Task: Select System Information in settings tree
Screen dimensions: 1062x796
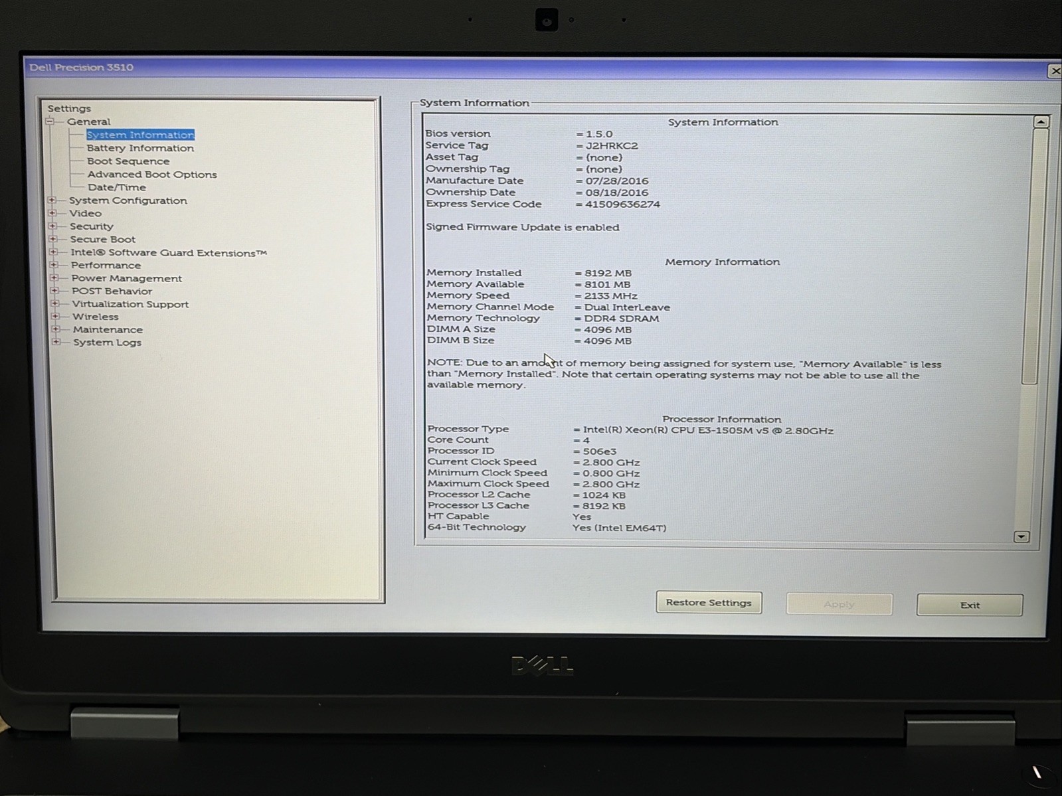Action: [140, 135]
